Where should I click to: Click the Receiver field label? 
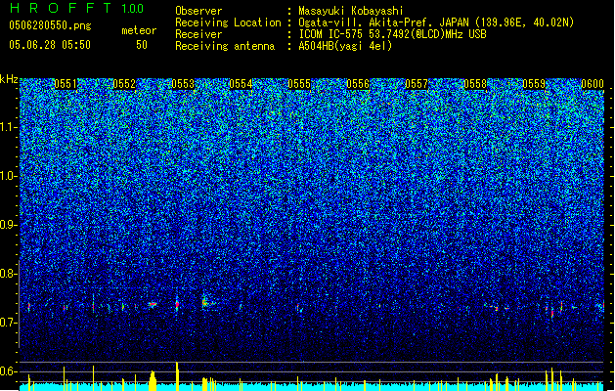198,34
